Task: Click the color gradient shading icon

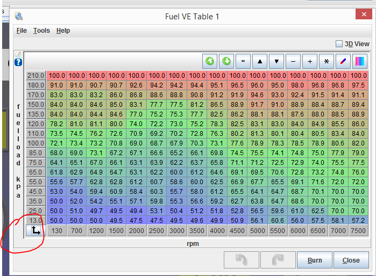Action: click(x=359, y=61)
